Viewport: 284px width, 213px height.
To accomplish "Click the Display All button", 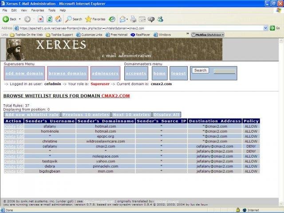I will [x=167, y=114].
